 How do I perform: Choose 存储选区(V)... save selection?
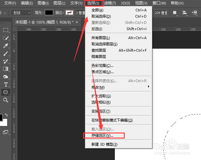tap(119, 136)
